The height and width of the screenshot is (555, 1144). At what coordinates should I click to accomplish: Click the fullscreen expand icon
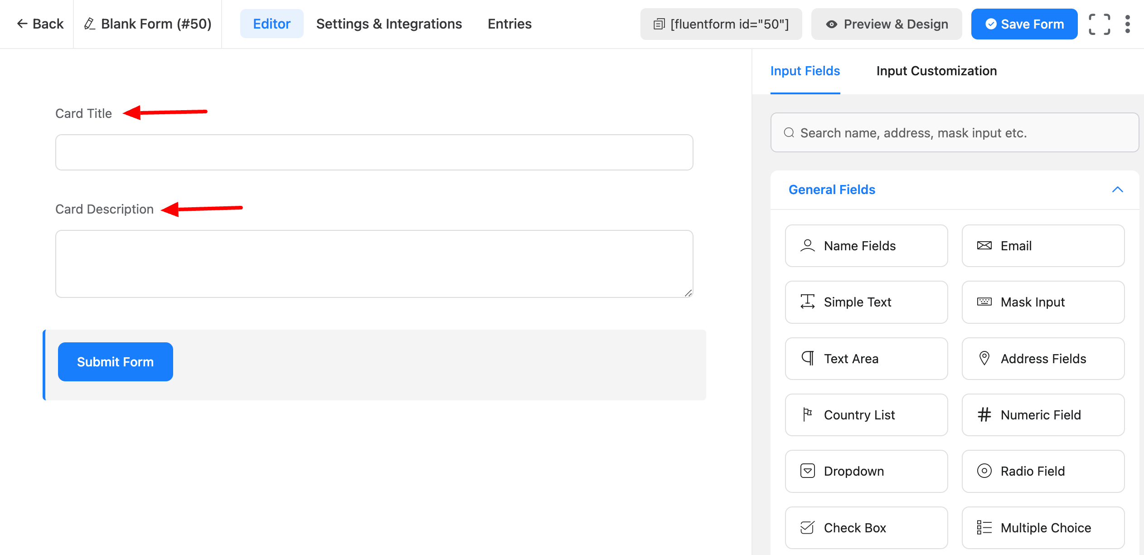[1099, 24]
